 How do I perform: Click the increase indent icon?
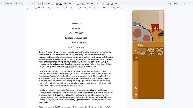pyautogui.click(x=112, y=4)
